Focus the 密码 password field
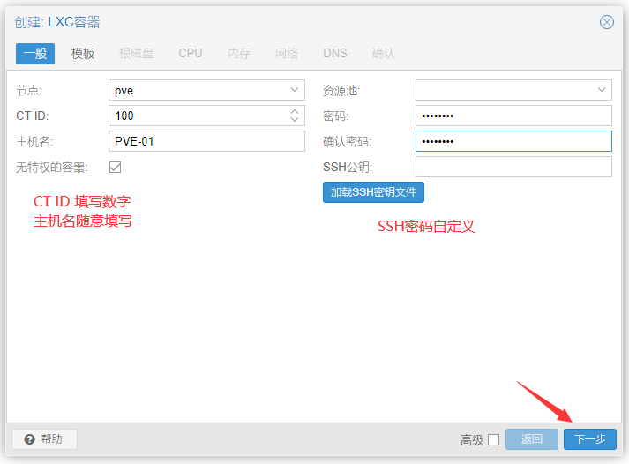 tap(513, 116)
